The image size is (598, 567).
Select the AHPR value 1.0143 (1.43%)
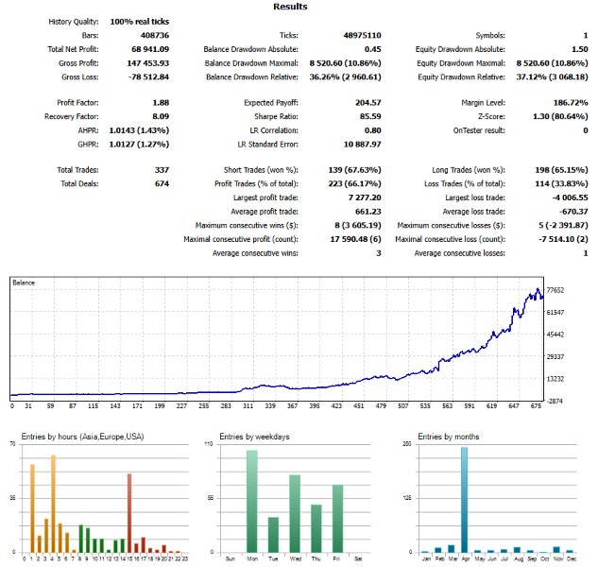coord(139,130)
